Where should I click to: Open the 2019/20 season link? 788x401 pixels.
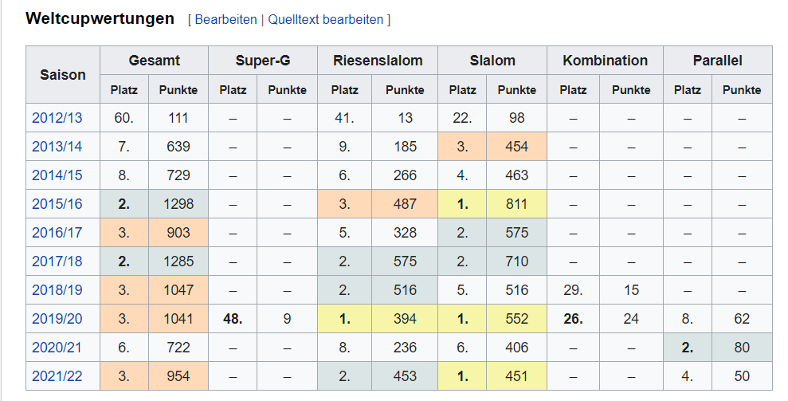[57, 318]
